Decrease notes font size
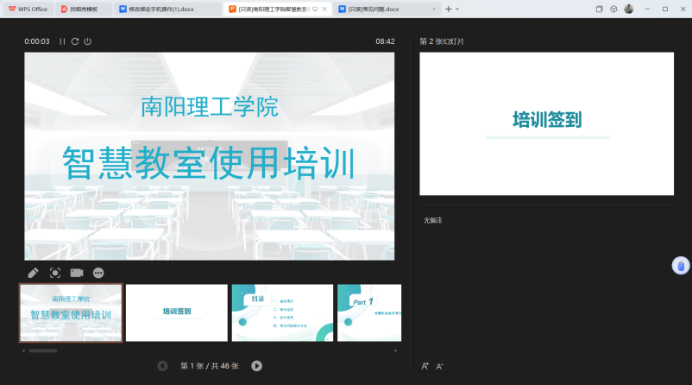The height and width of the screenshot is (385, 692). [x=439, y=366]
